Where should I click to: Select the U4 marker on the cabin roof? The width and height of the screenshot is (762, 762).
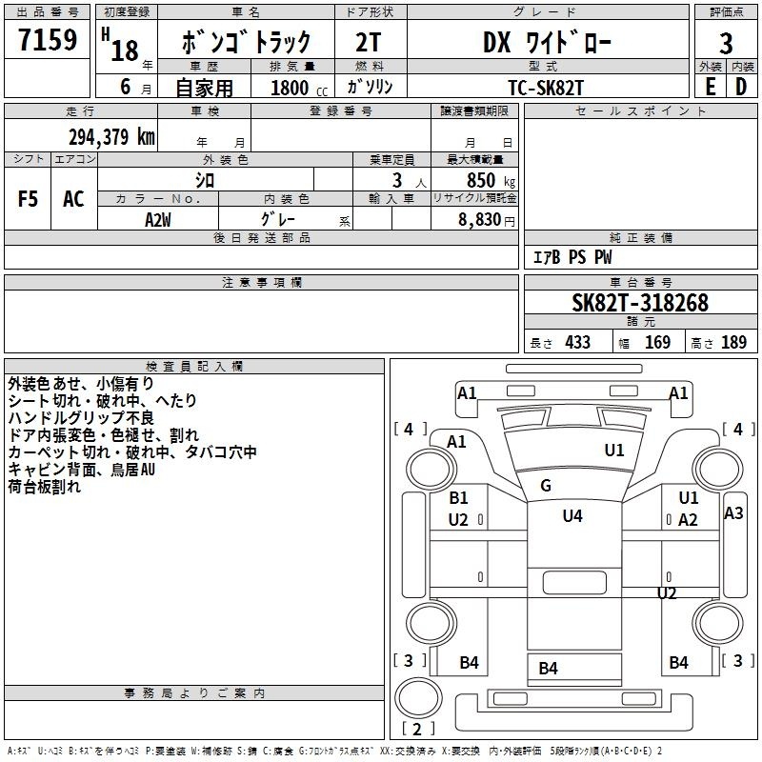point(571,516)
